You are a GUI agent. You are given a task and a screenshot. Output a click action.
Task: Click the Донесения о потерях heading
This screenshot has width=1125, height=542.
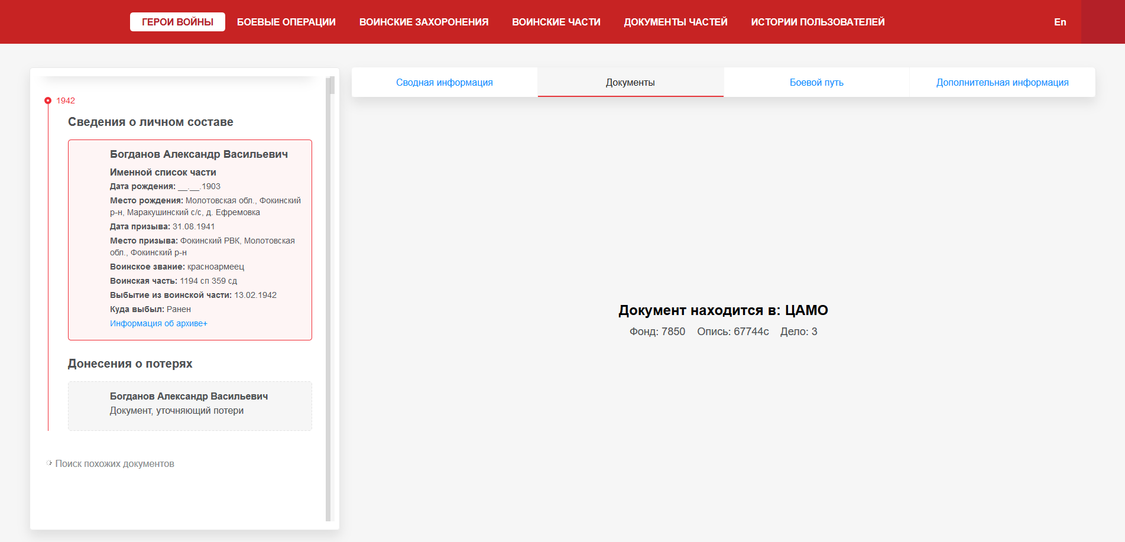coord(130,364)
